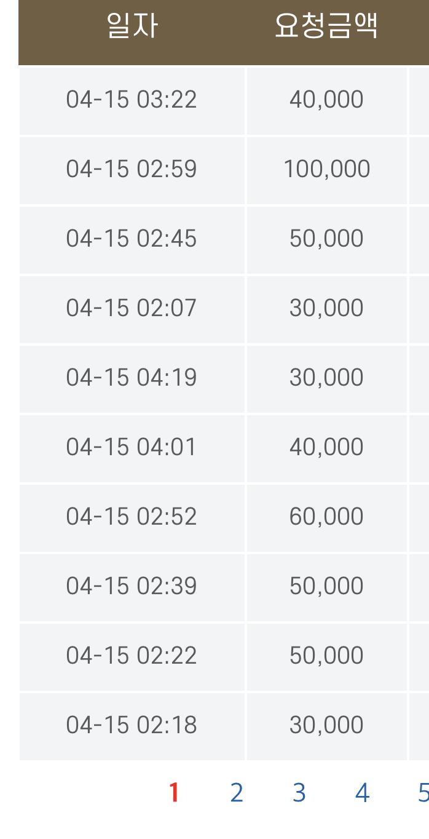Click the 04-15 02:22 date cell

[132, 656]
